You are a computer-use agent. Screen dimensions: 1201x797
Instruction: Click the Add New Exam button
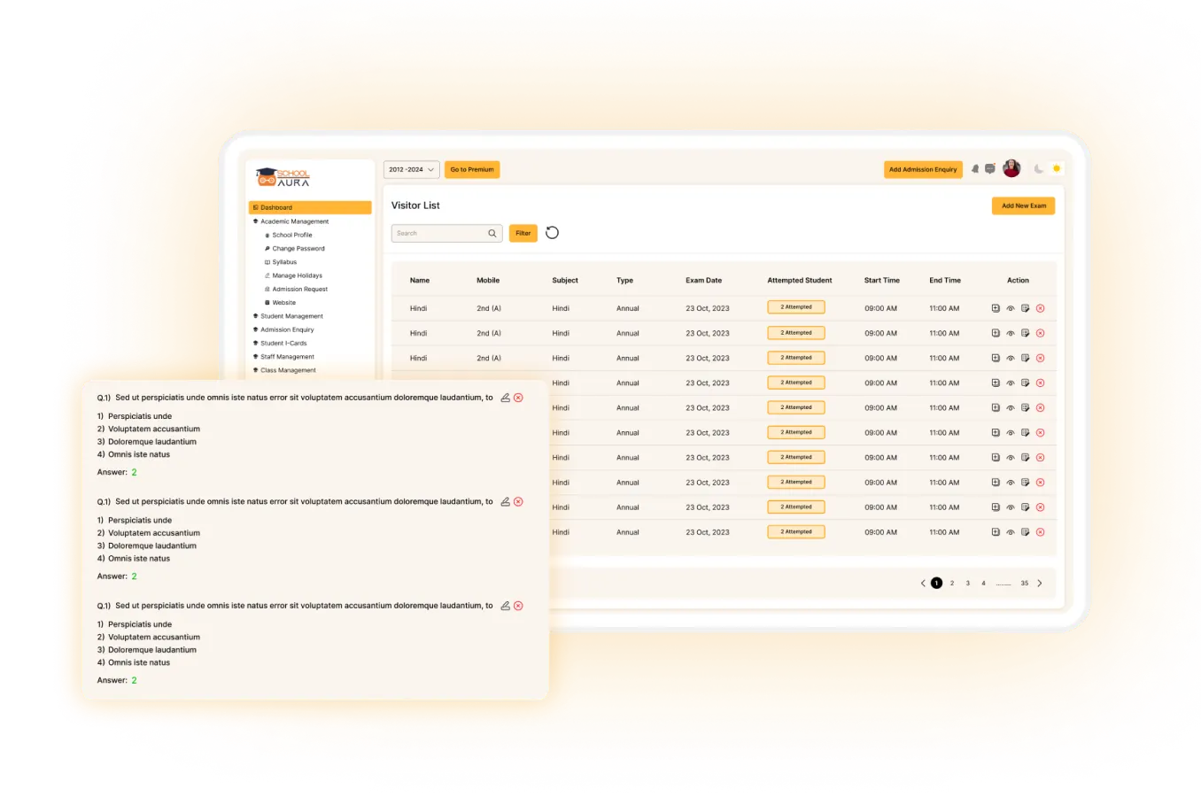click(x=1023, y=205)
